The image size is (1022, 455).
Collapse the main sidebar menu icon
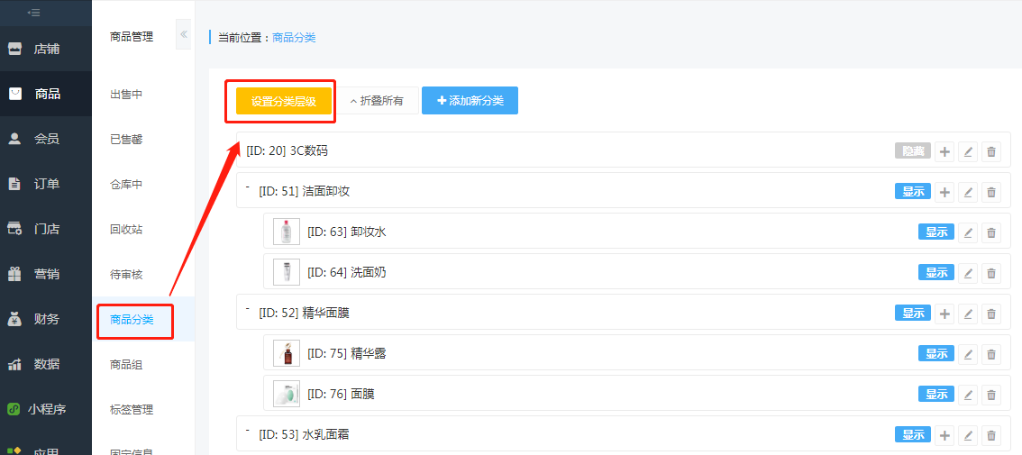pyautogui.click(x=34, y=13)
